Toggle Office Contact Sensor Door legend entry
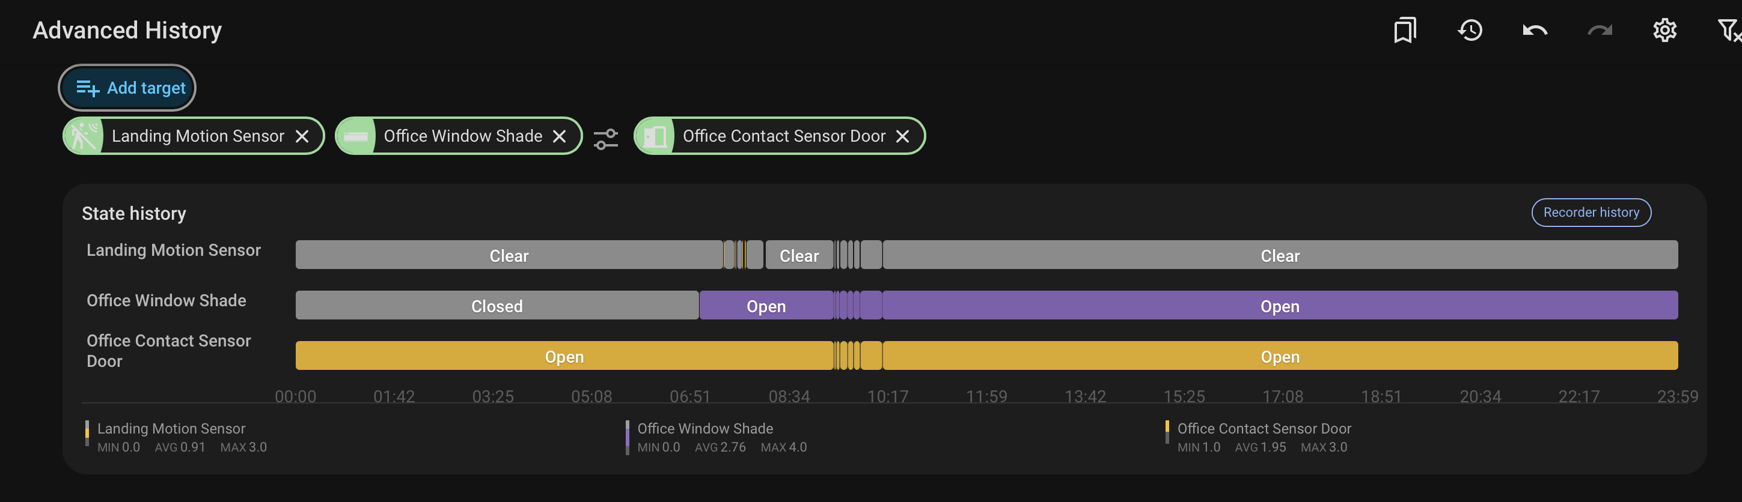Image resolution: width=1742 pixels, height=502 pixels. point(1264,428)
